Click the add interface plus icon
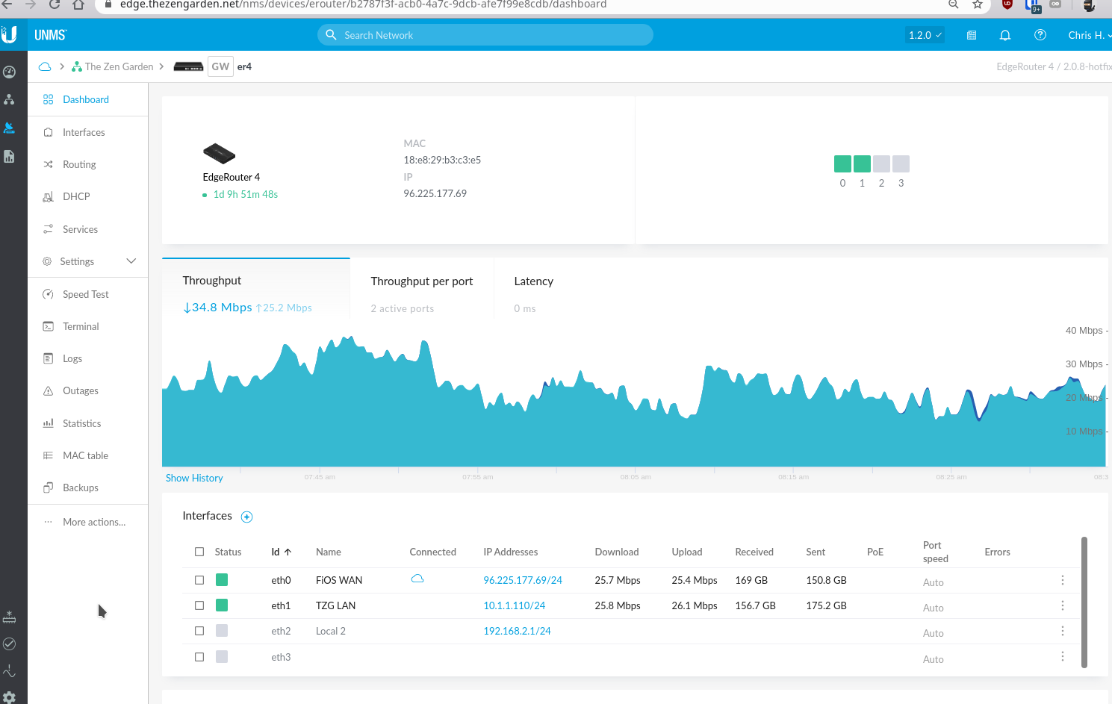1112x704 pixels. (x=246, y=517)
